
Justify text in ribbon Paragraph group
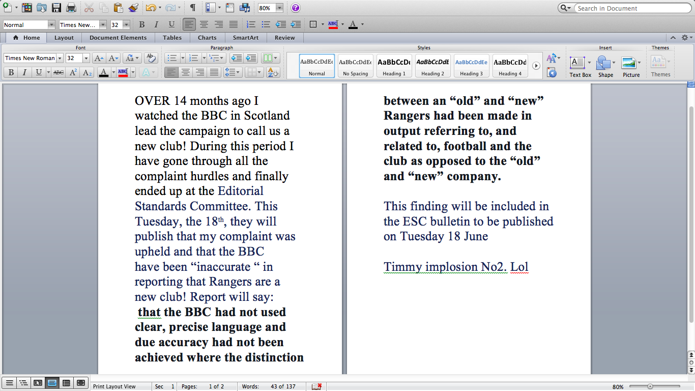tap(214, 72)
